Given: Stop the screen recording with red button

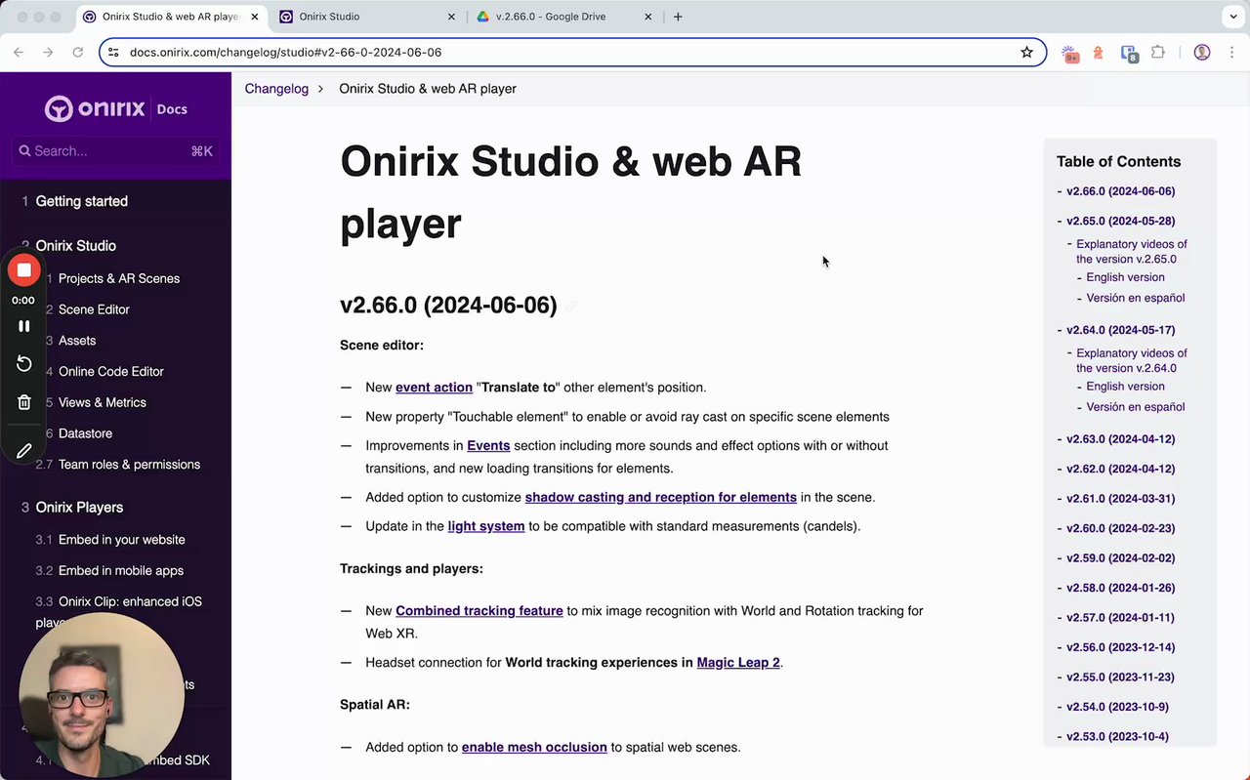Looking at the screenshot, I should click(24, 270).
